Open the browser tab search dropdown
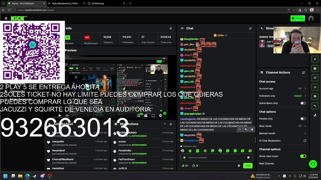The width and height of the screenshot is (321, 180). (3, 3)
